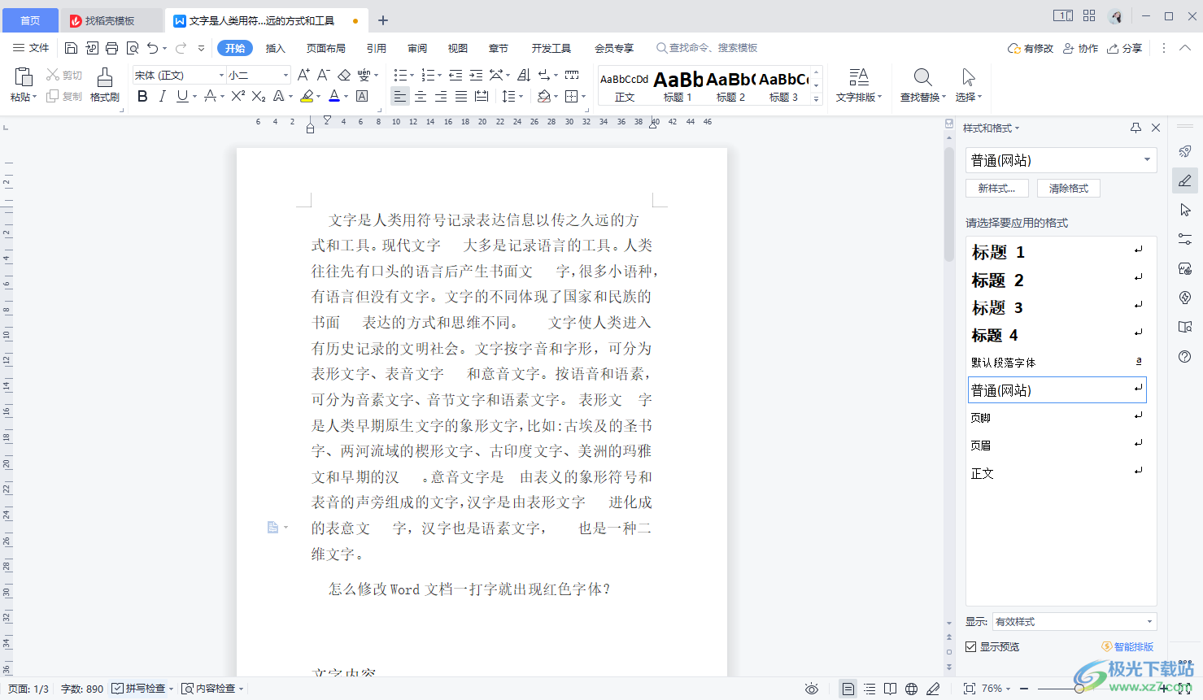Increase font size with A+ icon

pos(303,75)
